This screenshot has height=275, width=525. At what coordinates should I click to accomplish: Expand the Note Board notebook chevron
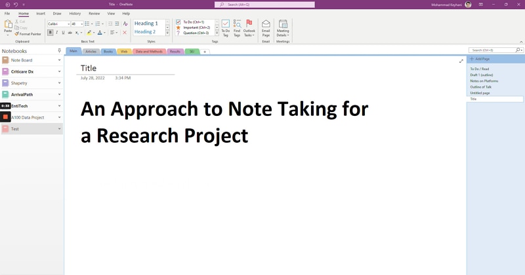(59, 60)
